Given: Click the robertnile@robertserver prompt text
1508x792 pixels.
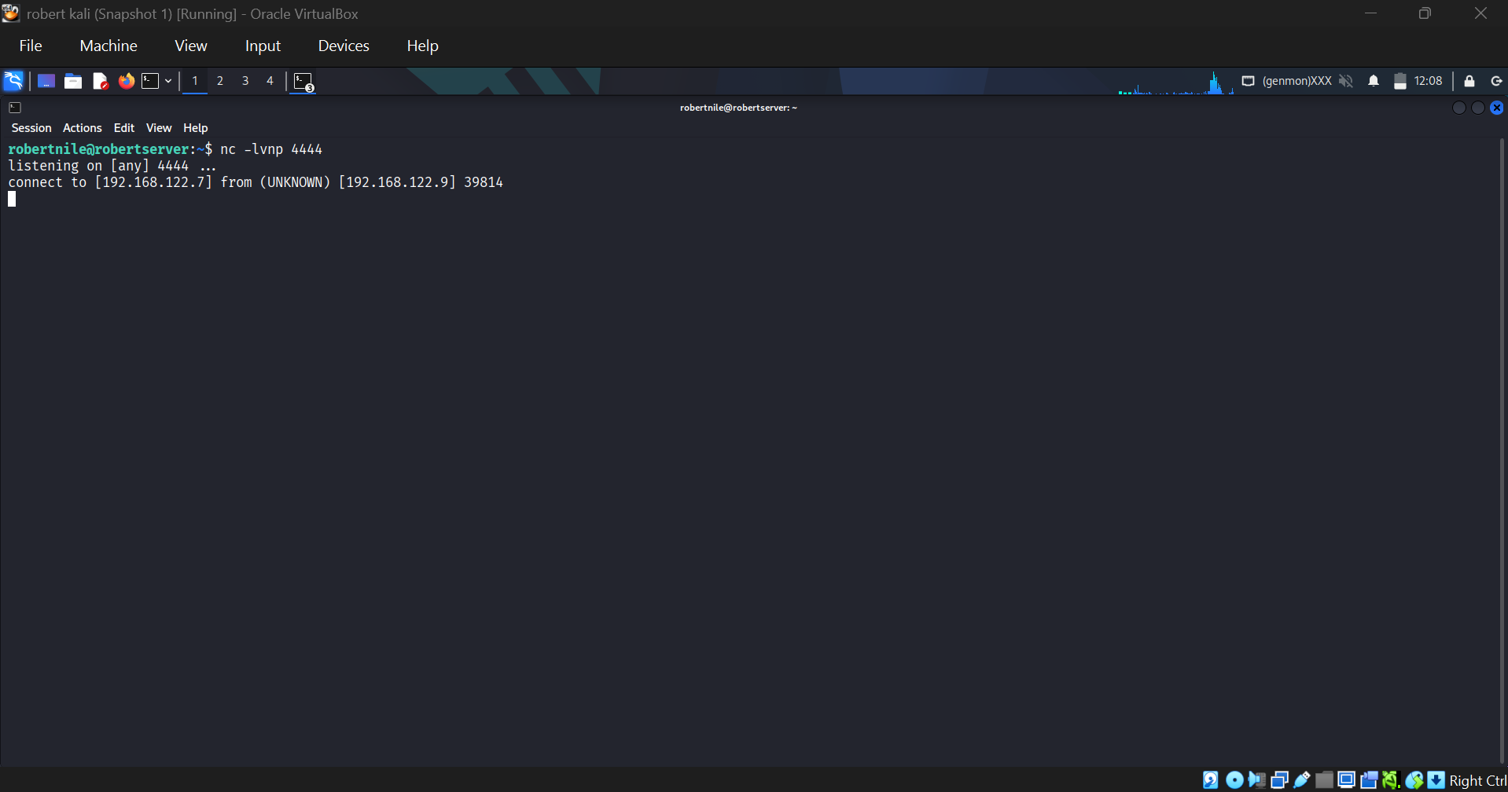Looking at the screenshot, I should click(98, 149).
